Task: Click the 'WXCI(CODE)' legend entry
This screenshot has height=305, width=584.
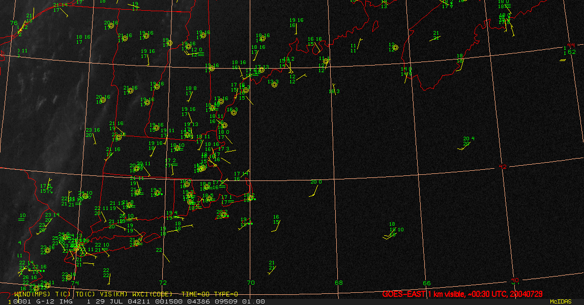Action: tap(152, 294)
